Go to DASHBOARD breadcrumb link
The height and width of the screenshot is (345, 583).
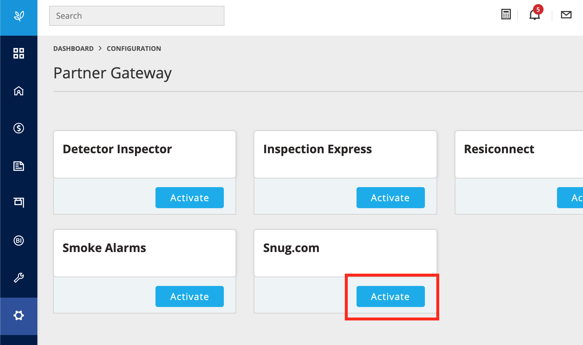[x=73, y=49]
